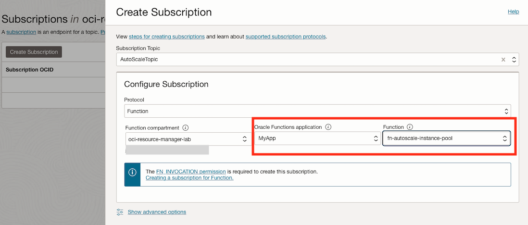
Task: Open Creating a subscription for Function link
Action: tap(189, 177)
